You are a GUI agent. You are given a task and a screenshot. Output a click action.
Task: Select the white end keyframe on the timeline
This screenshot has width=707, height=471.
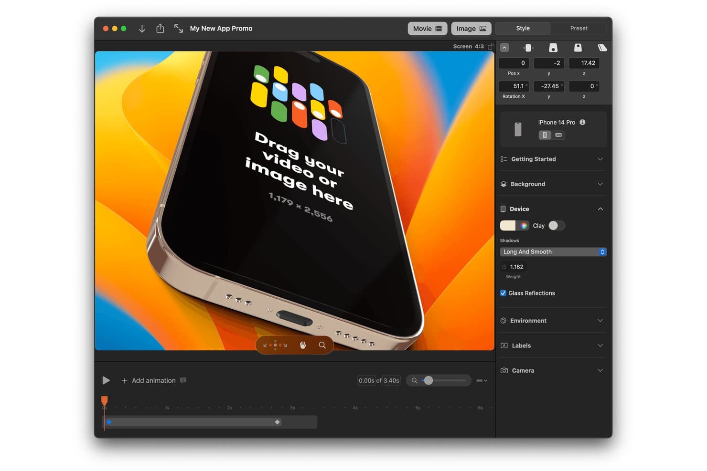(x=278, y=422)
